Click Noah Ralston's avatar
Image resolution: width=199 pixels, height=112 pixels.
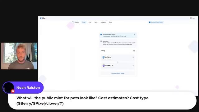(8, 88)
